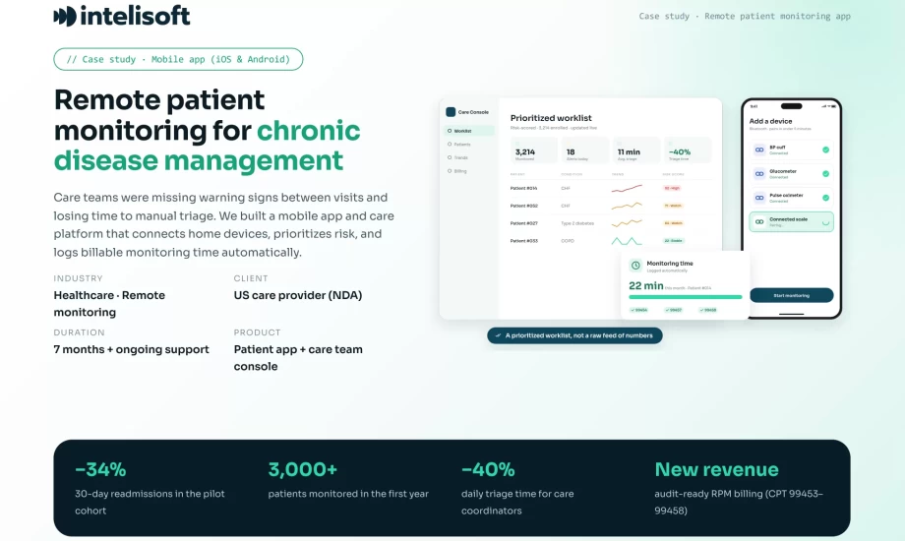Image resolution: width=905 pixels, height=541 pixels.
Task: Click the US care provider (NDA) client value
Action: coord(298,295)
